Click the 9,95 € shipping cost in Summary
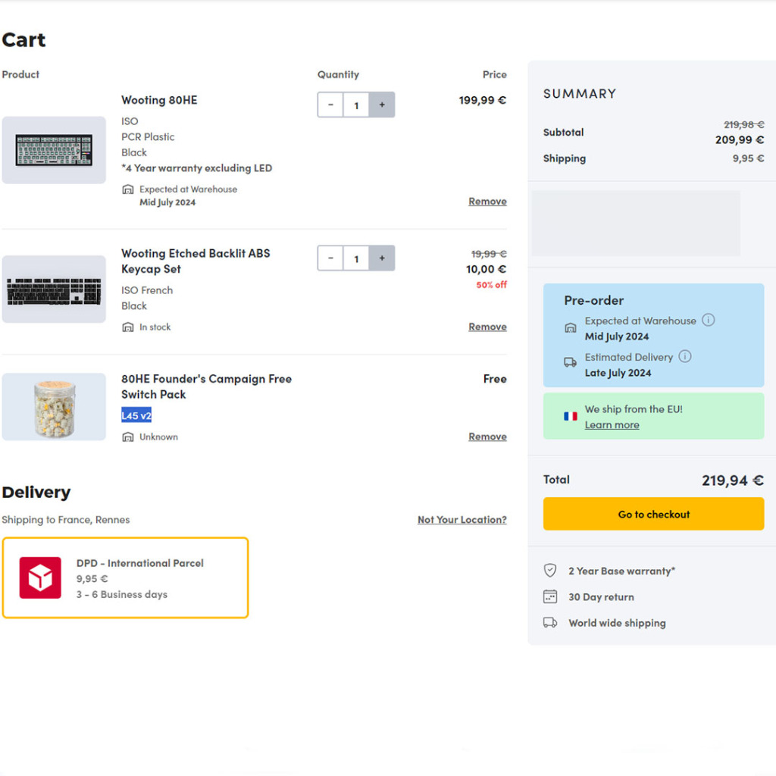The image size is (776, 776). point(748,158)
